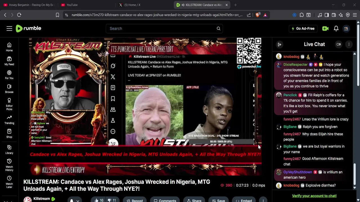Open video three-dot more options
360x202 pixels.
pyautogui.click(x=263, y=200)
